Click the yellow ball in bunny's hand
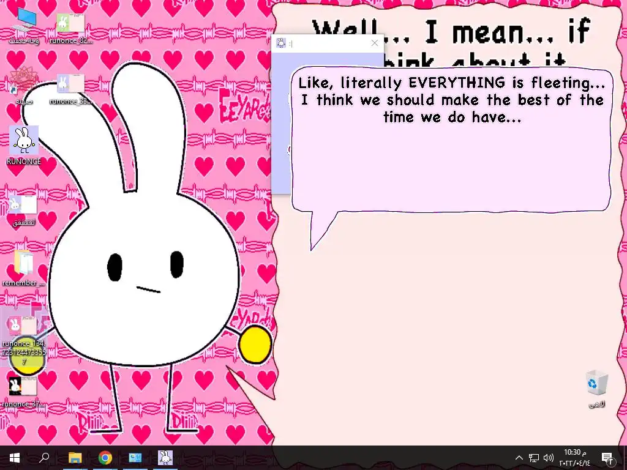The height and width of the screenshot is (470, 627). coord(255,345)
